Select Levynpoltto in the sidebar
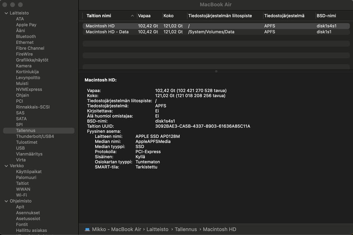353x235 pixels. tap(28, 78)
